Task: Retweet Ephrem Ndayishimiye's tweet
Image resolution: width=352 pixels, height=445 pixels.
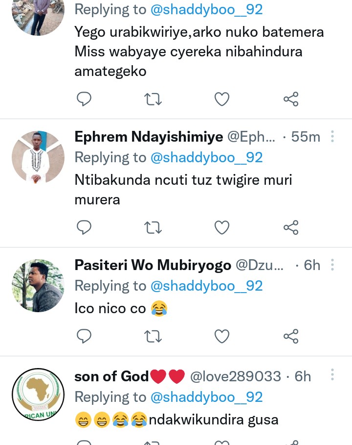Action: coord(153,227)
